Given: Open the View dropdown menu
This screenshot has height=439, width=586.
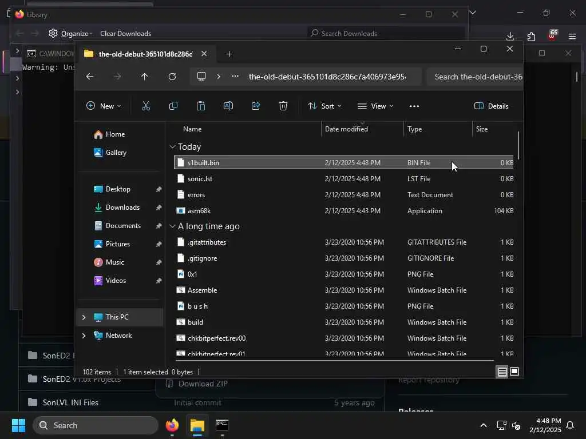Looking at the screenshot, I should [x=375, y=106].
